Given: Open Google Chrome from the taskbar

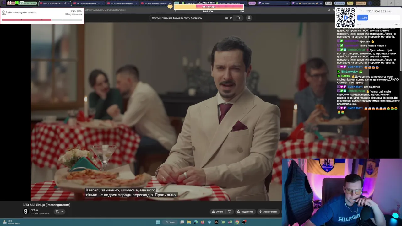Looking at the screenshot, I should coord(237,222).
